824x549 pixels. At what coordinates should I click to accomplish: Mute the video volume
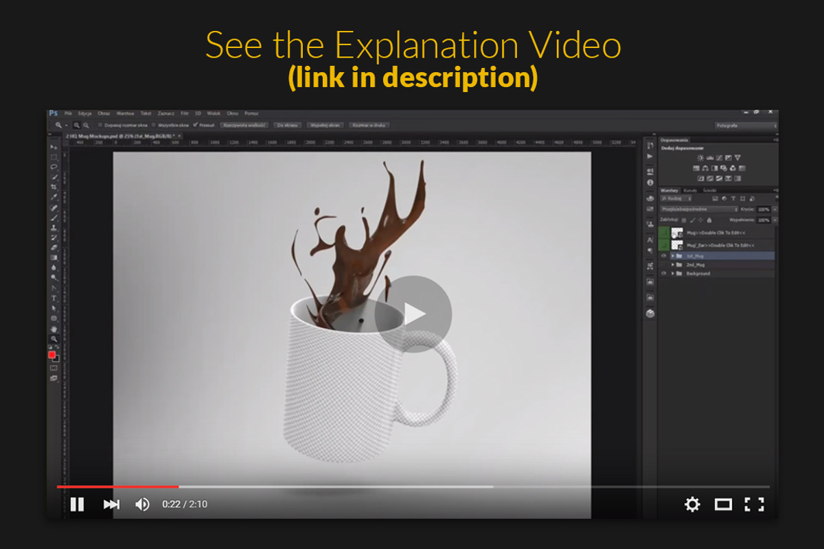tap(142, 504)
